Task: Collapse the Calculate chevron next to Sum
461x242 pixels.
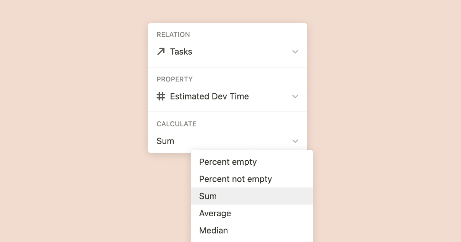Action: 295,141
